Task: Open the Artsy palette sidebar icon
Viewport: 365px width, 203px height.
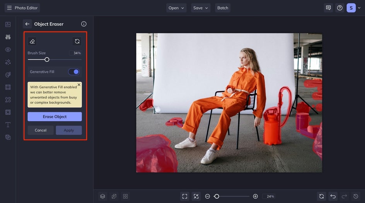Action: (x=8, y=74)
